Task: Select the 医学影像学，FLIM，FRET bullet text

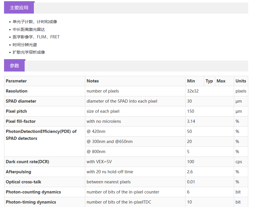Action: pyautogui.click(x=36, y=37)
